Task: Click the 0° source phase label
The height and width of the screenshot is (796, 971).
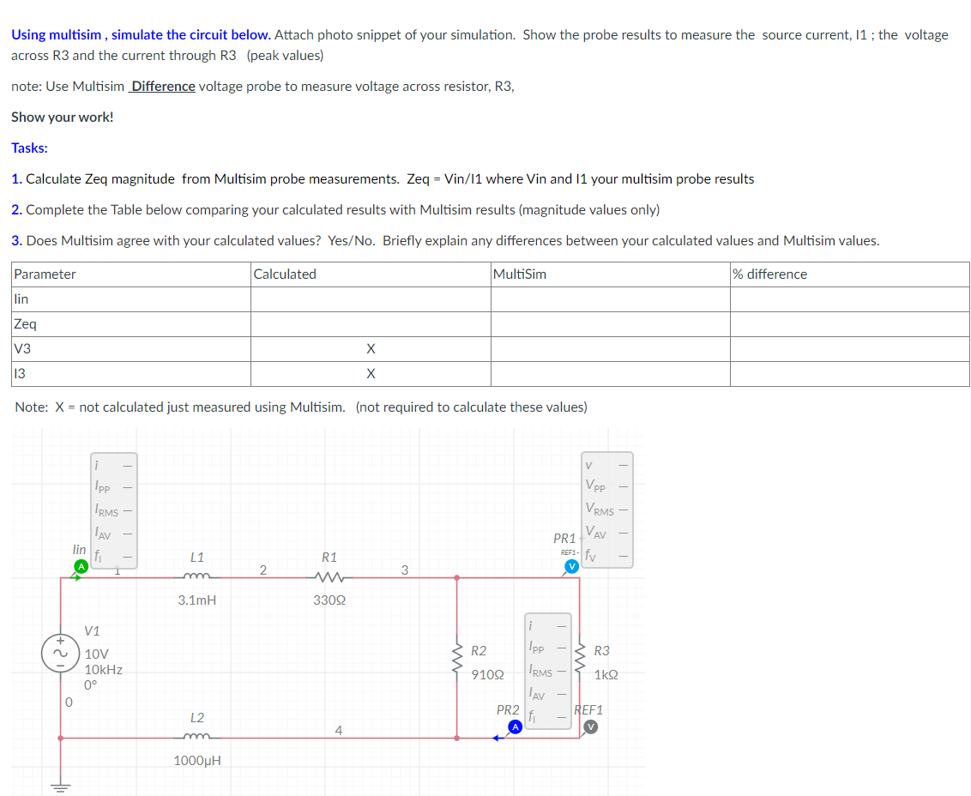Action: tap(91, 685)
